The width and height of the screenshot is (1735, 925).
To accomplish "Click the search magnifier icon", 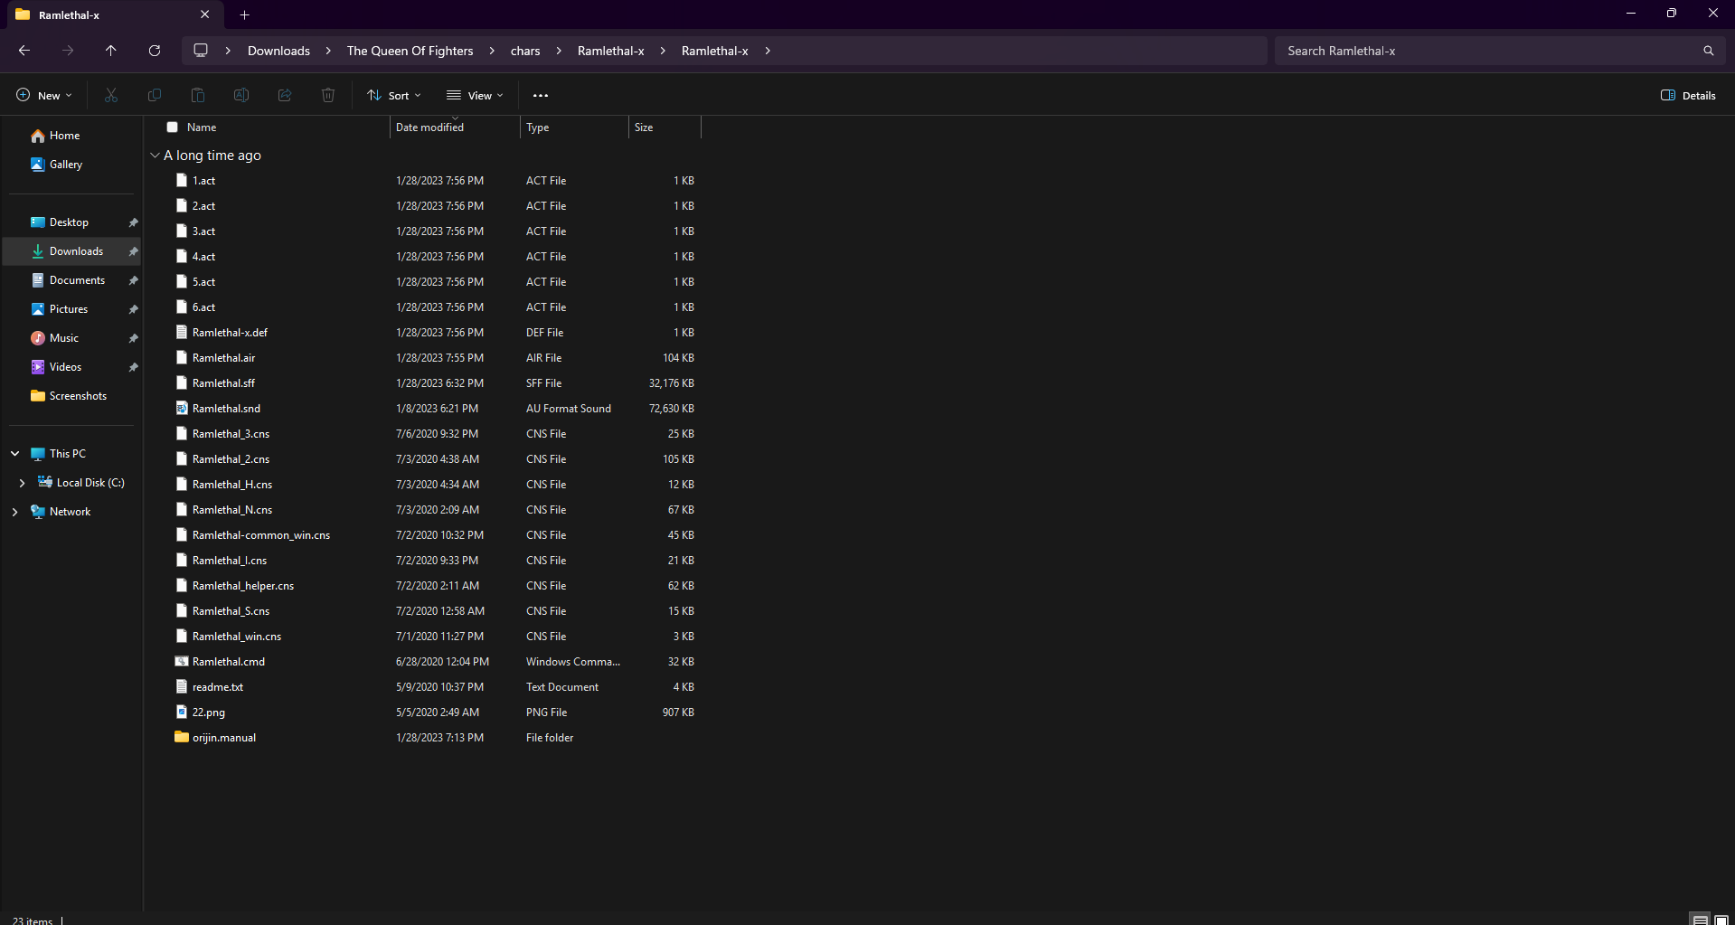I will [1708, 51].
